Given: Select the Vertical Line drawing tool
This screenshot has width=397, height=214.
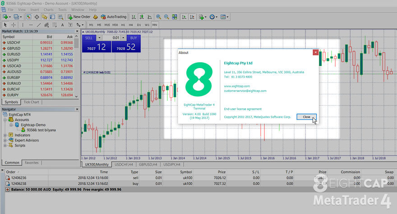Looking at the screenshot, I should click(x=23, y=25).
